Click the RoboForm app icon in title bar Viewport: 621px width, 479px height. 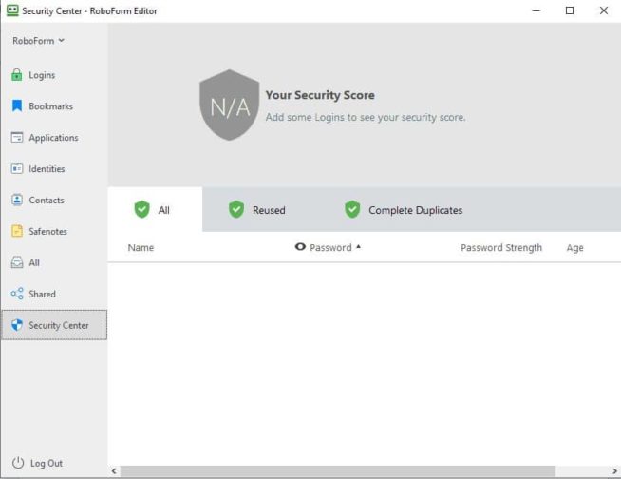pyautogui.click(x=12, y=10)
